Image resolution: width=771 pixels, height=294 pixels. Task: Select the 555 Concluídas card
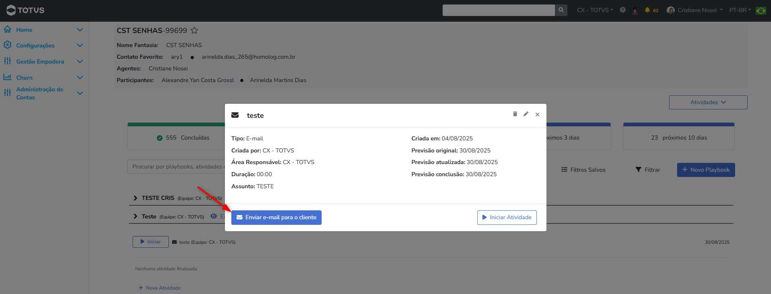[x=176, y=137]
